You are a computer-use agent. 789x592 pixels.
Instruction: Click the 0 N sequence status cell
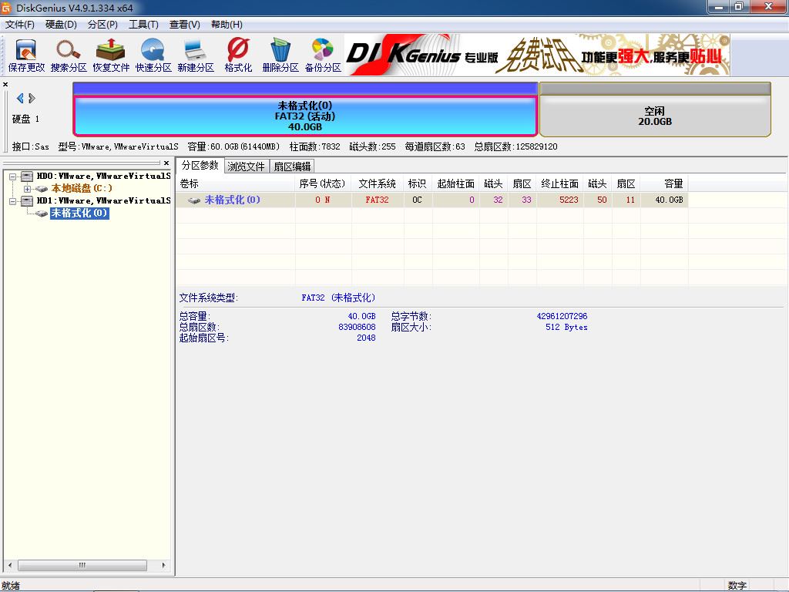pyautogui.click(x=323, y=200)
